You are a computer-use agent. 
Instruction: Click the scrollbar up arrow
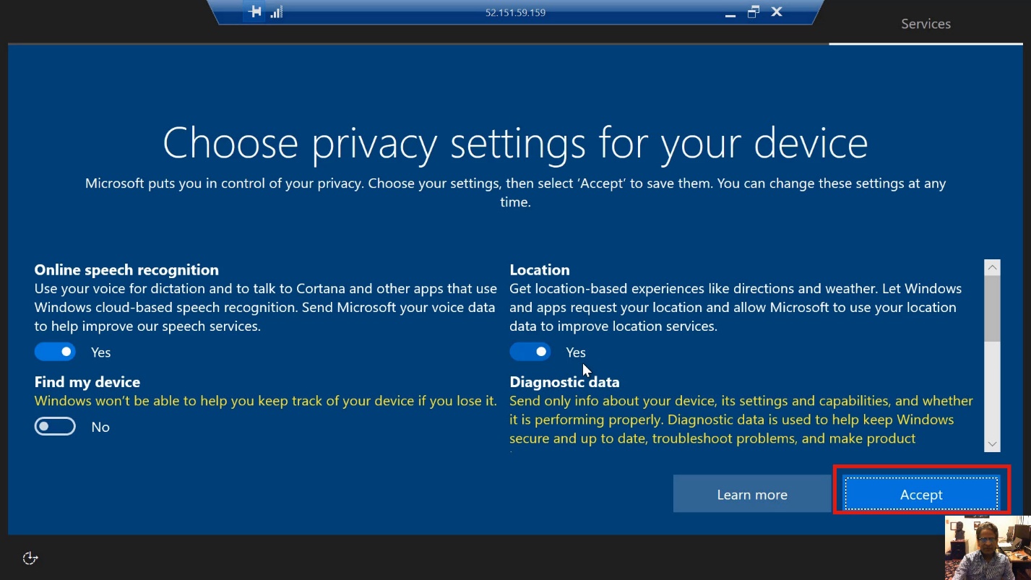point(992,268)
